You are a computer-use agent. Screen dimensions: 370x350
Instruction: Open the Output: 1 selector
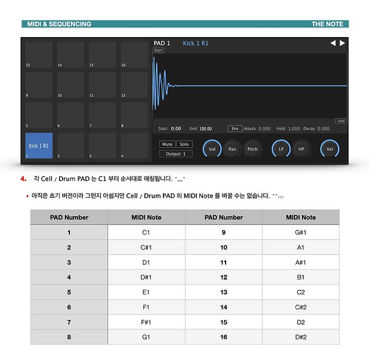176,154
